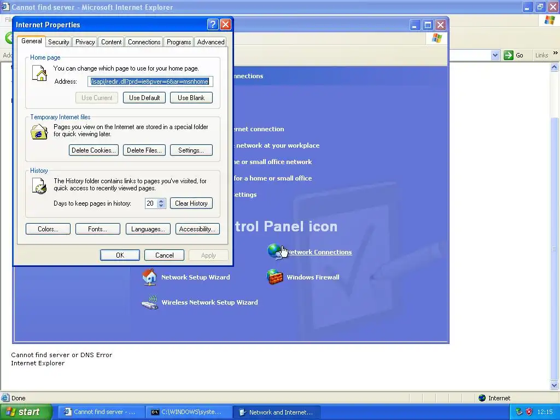Click the page scrollbar down arrow
This screenshot has width=560, height=420.
click(x=555, y=385)
